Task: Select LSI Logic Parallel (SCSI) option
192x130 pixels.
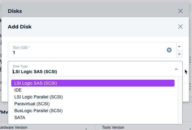Action: tap(39, 97)
